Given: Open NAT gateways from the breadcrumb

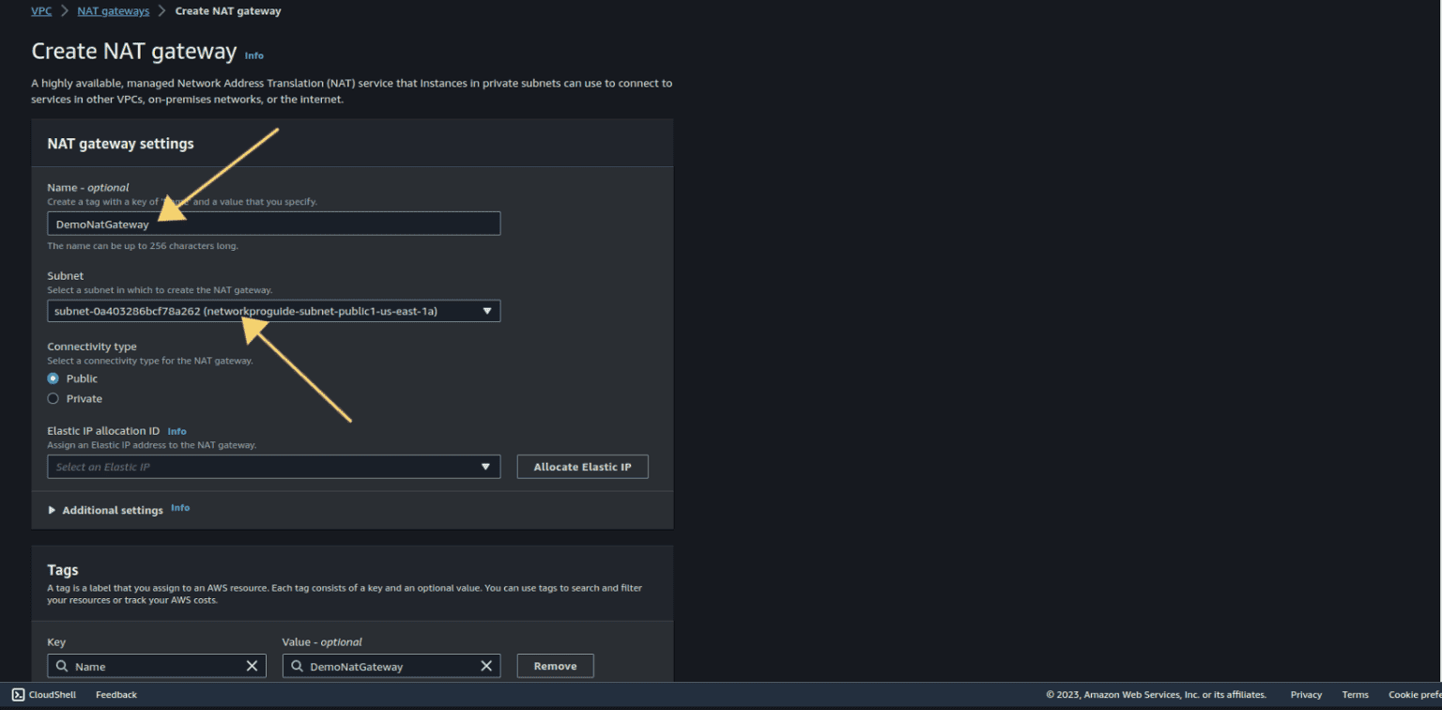Looking at the screenshot, I should 113,10.
